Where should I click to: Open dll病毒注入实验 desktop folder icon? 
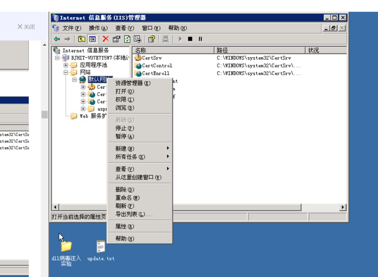coord(66,246)
